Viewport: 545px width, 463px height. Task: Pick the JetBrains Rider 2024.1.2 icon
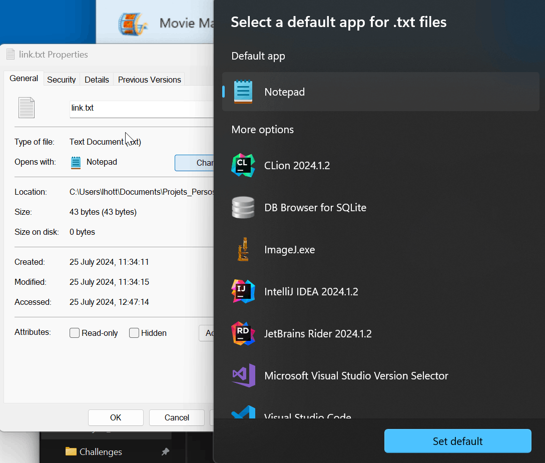[x=243, y=333]
